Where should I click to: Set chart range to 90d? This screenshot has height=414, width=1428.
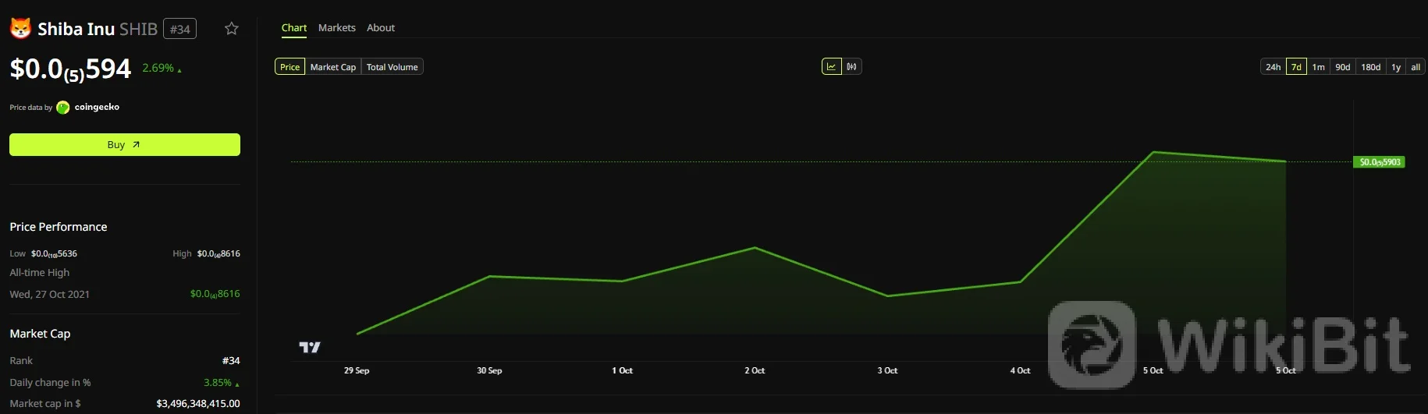(1342, 67)
